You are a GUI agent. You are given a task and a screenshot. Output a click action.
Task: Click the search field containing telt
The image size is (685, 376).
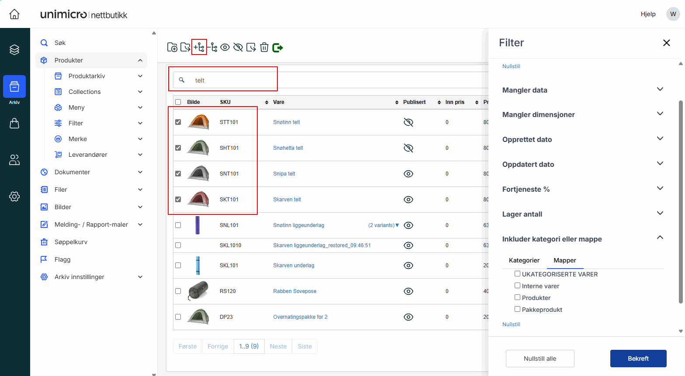pos(232,80)
